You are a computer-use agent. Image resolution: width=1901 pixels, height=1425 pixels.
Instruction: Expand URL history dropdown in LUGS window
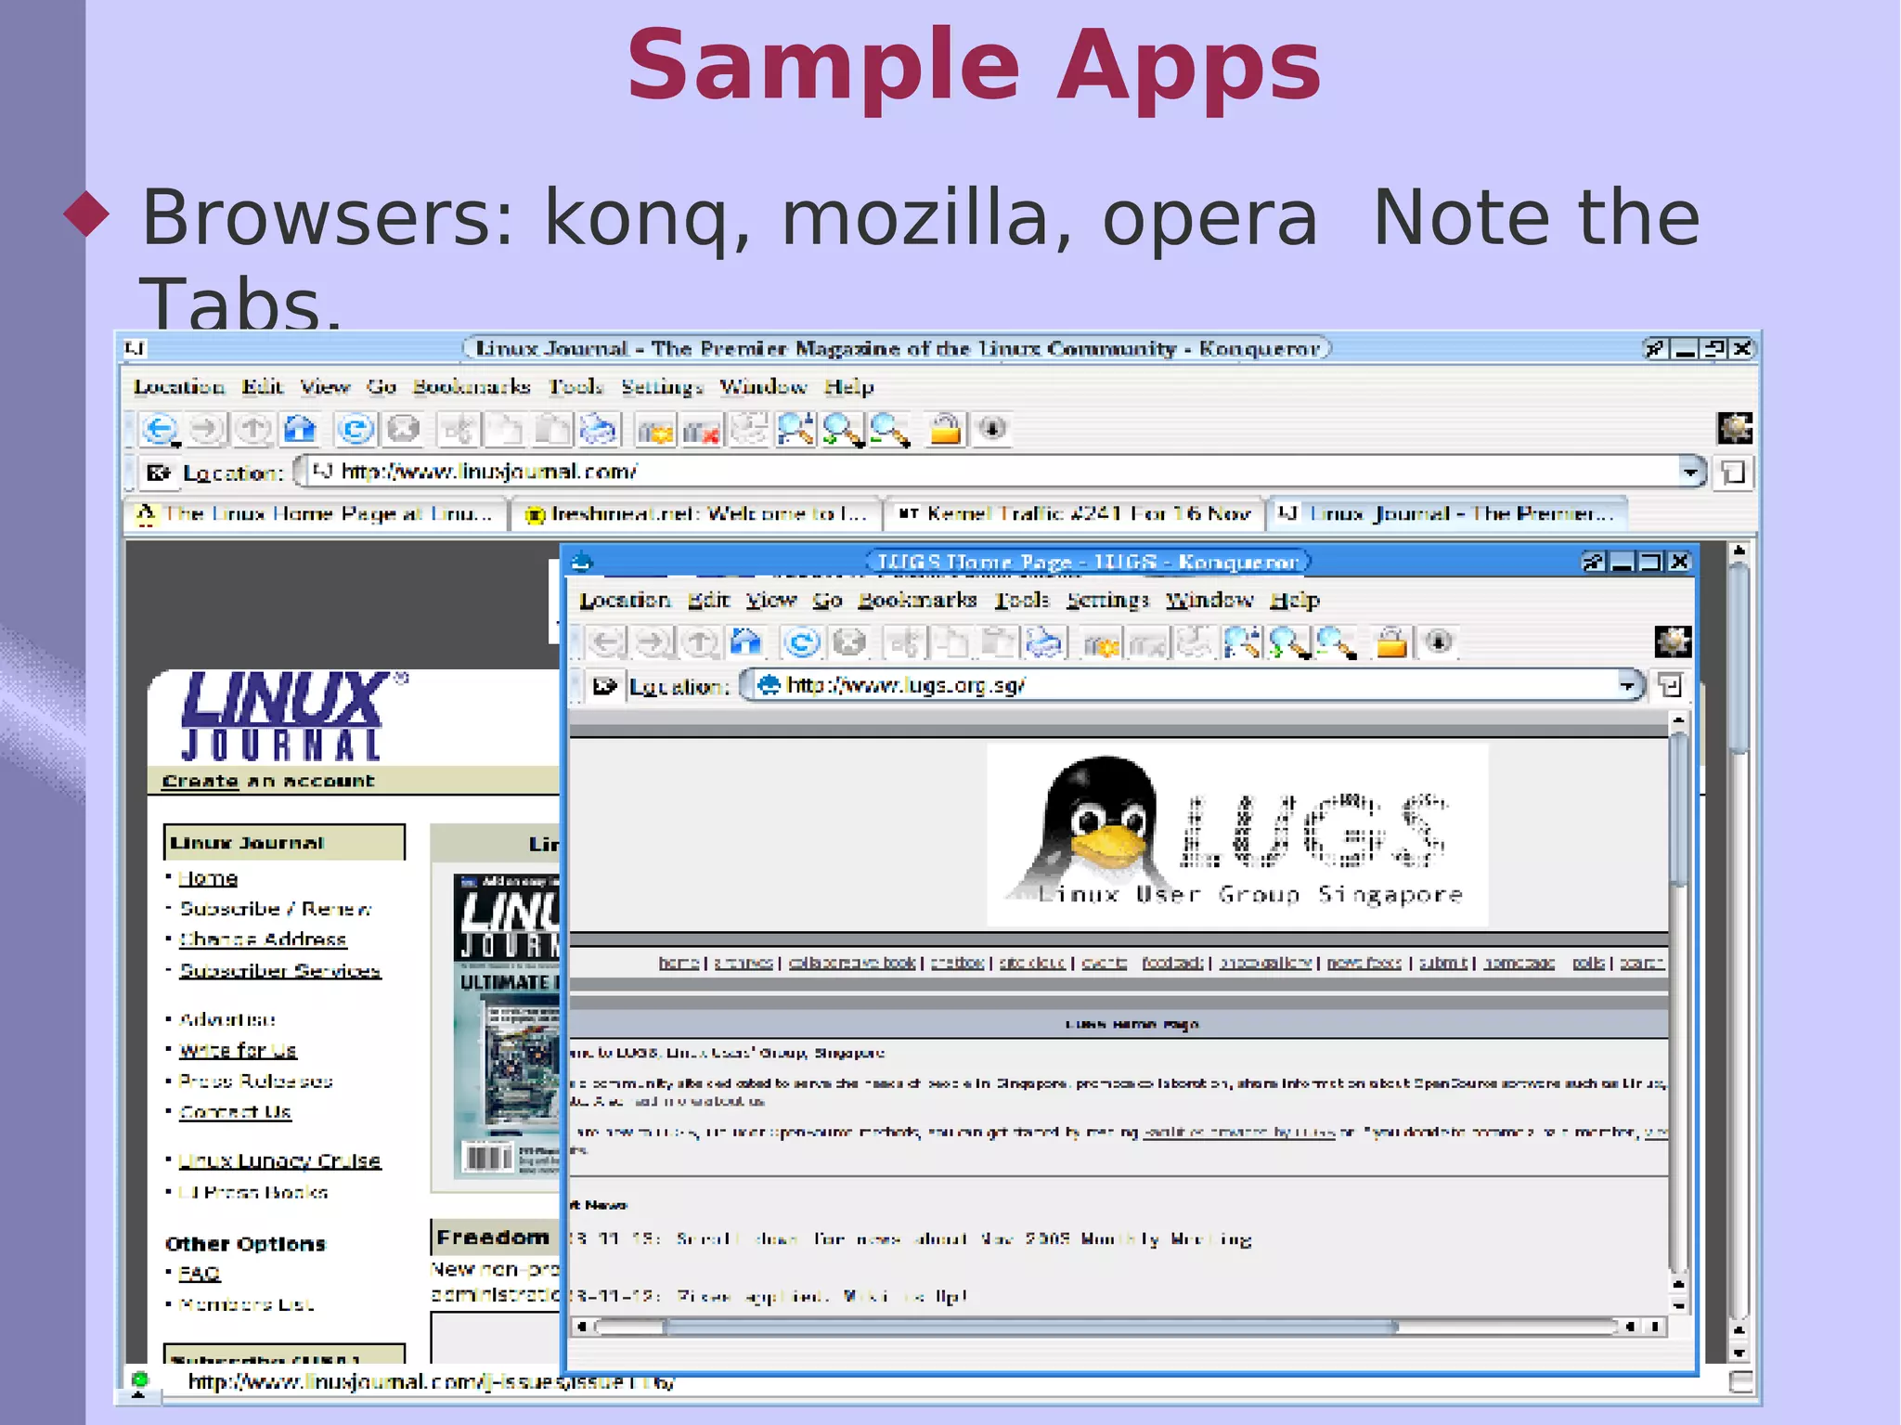coord(1627,686)
